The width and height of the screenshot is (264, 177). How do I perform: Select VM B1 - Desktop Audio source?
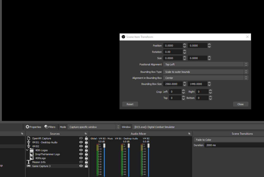pos(45,142)
